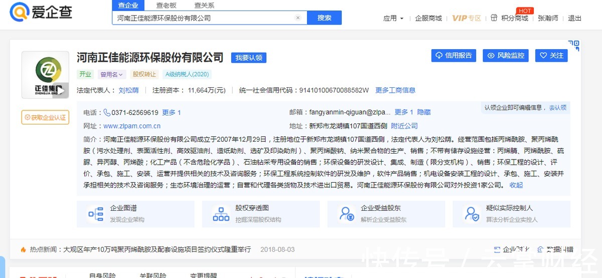The height and width of the screenshot is (278, 602).
Task: Click the blue 搜索 button
Action: 324,18
